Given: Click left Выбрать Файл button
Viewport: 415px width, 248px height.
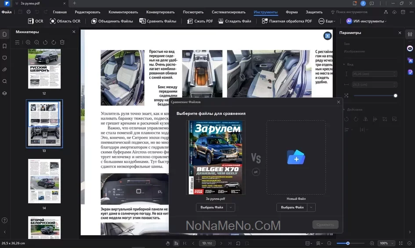Looking at the screenshot, I should [x=212, y=207].
